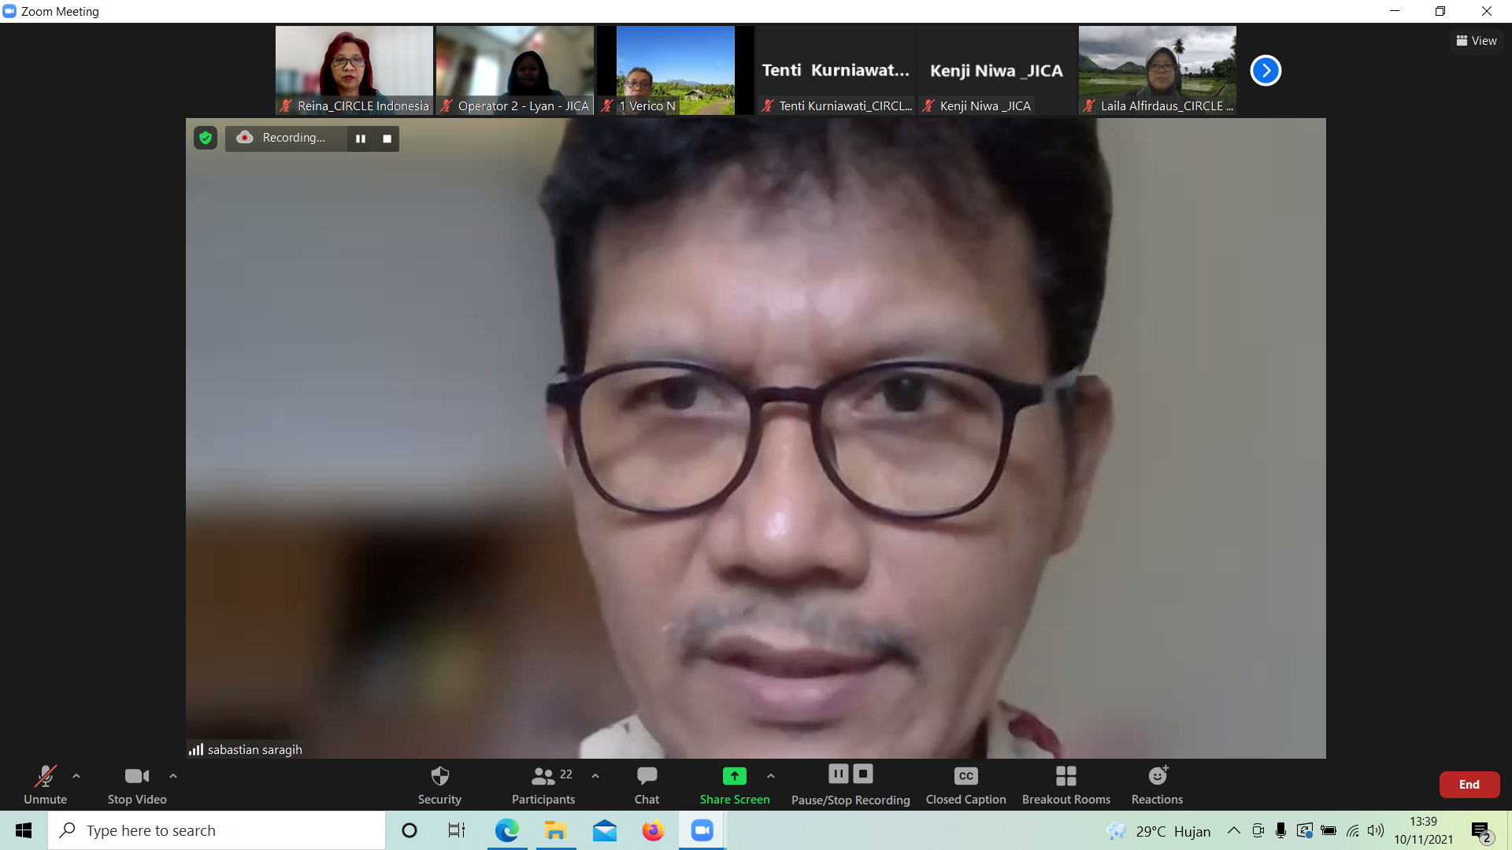
Task: Click the sabastian saragih name label
Action: coord(254,750)
